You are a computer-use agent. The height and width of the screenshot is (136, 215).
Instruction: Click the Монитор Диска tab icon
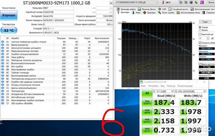(x=139, y=9)
